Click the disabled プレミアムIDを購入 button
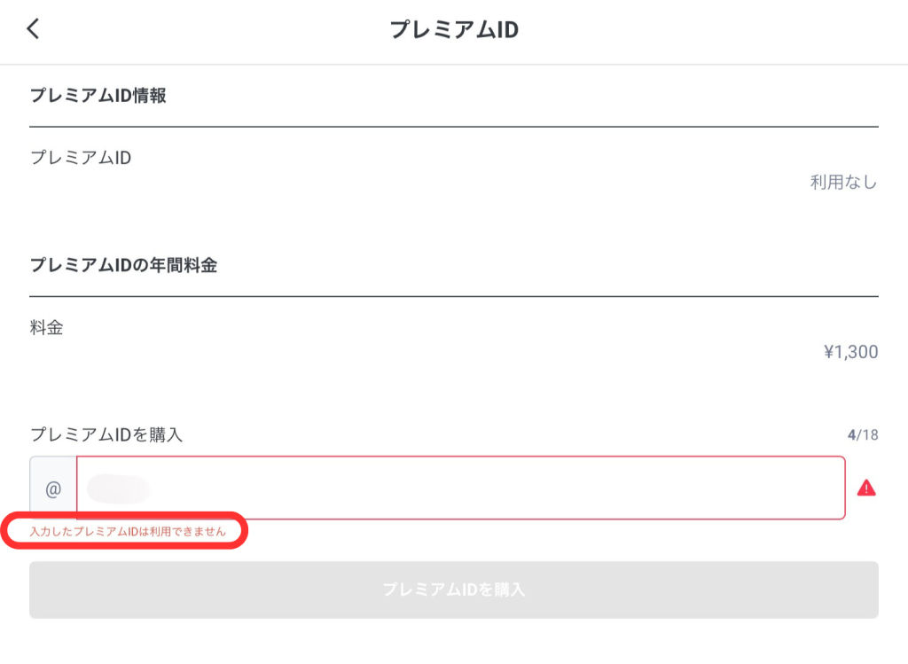Image resolution: width=908 pixels, height=664 pixels. coord(453,590)
